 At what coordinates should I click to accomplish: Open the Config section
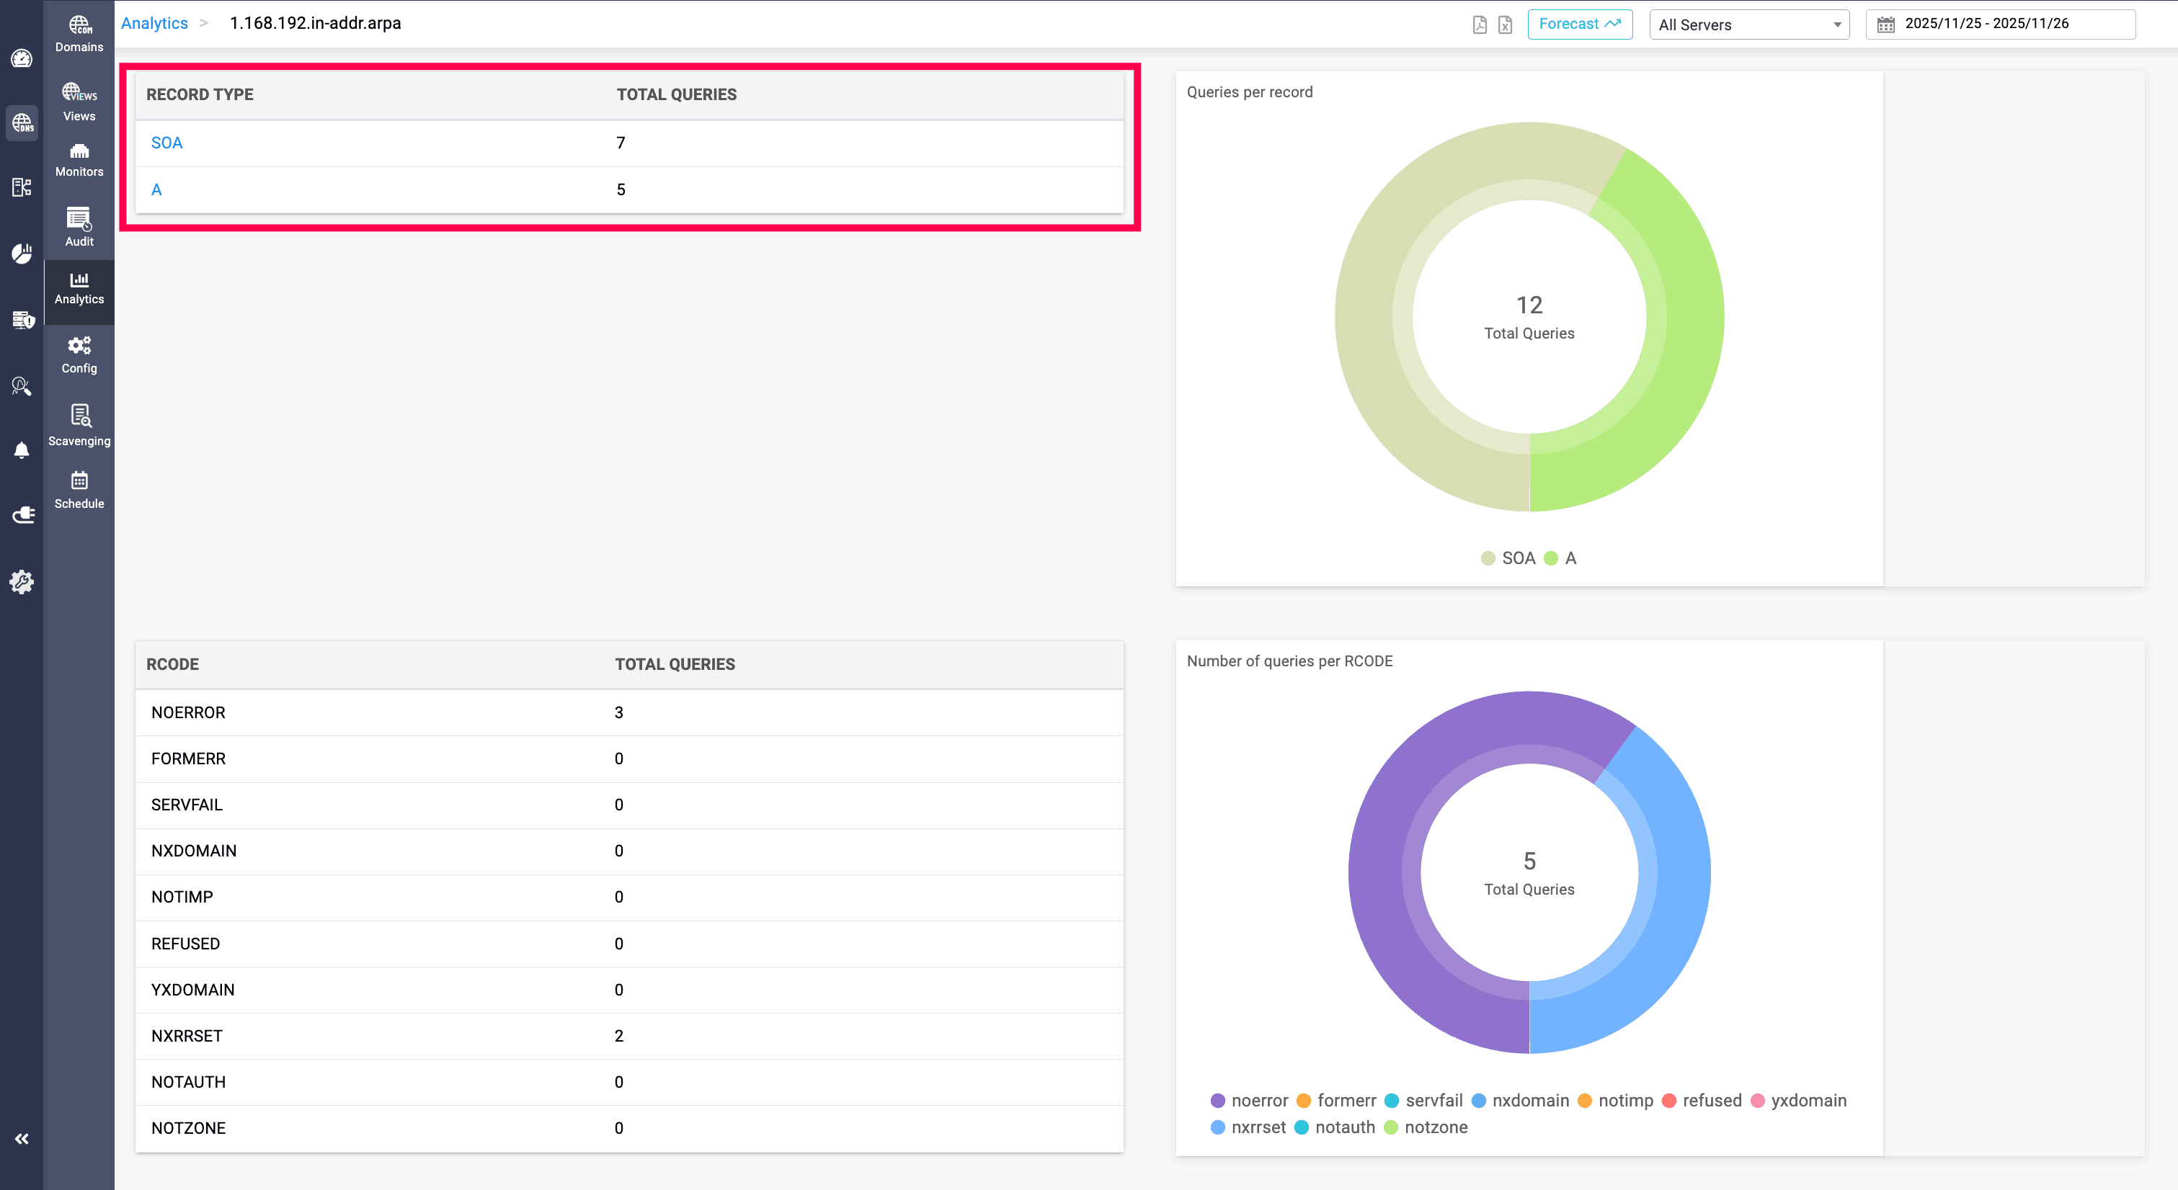coord(79,355)
